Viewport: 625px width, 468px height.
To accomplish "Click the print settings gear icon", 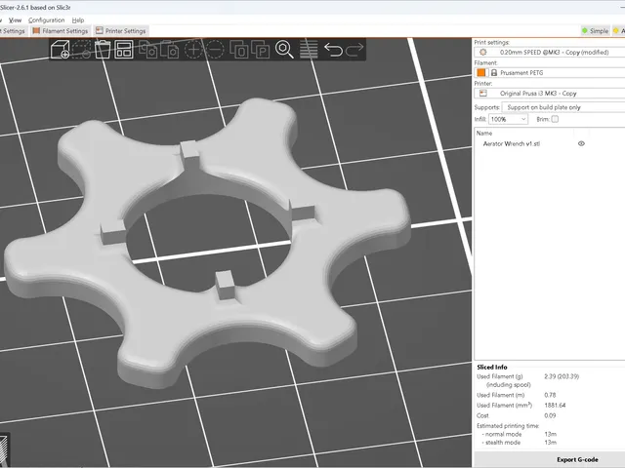I will coord(483,52).
